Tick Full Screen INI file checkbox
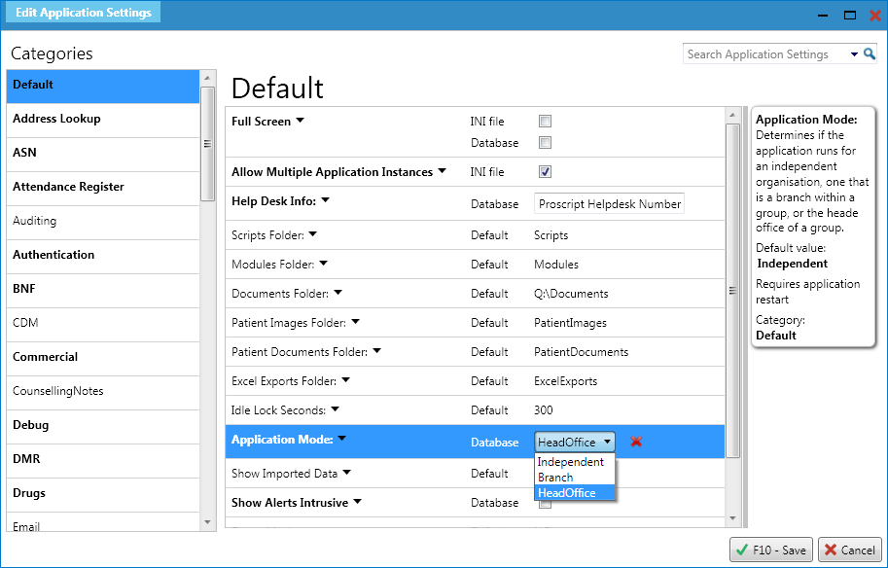 click(x=545, y=122)
